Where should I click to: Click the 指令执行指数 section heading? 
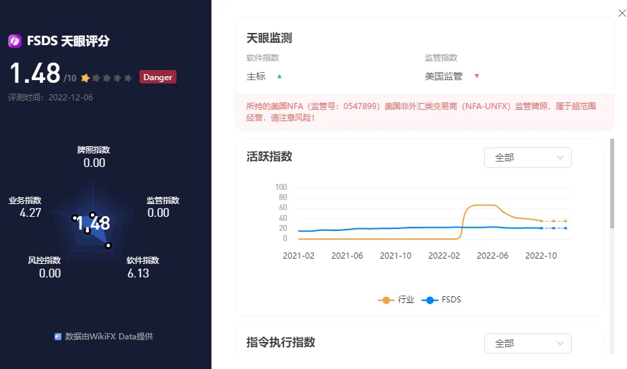[x=281, y=342]
